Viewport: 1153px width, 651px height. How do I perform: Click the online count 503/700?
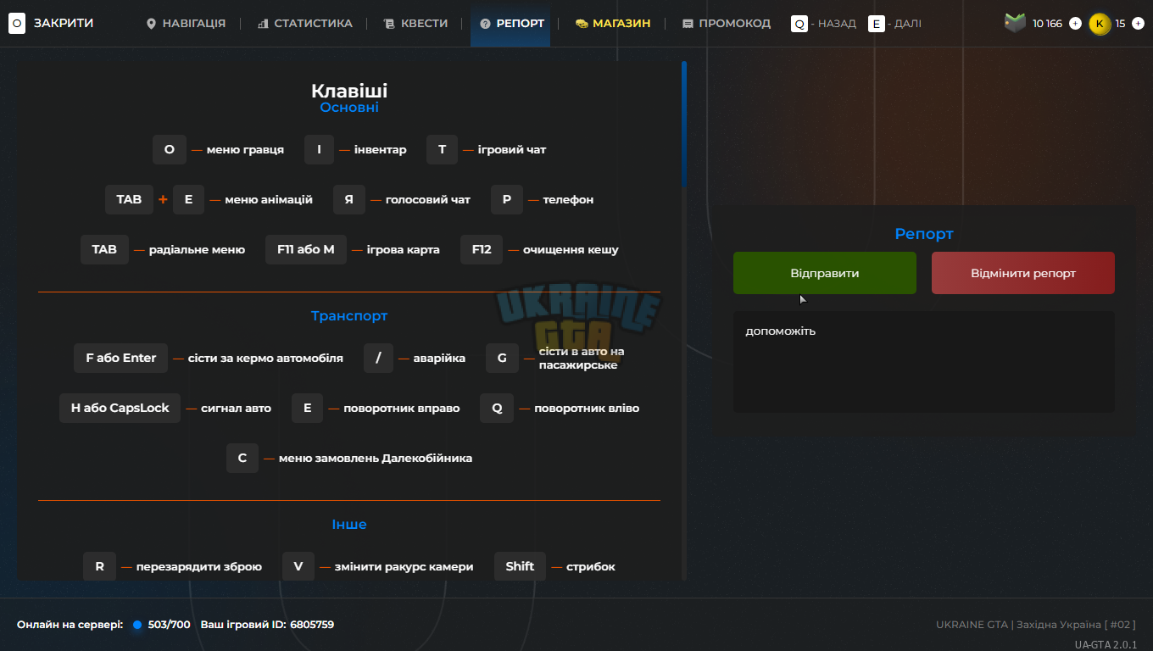click(170, 625)
